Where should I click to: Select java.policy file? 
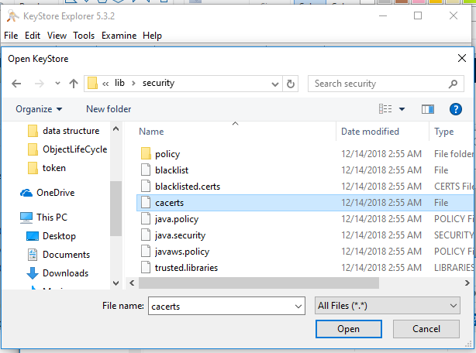tap(177, 219)
